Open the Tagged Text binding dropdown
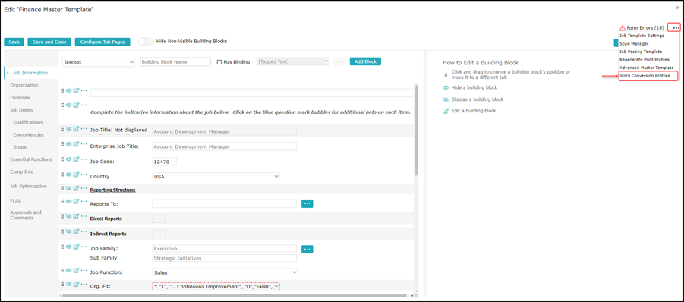 tap(293, 62)
